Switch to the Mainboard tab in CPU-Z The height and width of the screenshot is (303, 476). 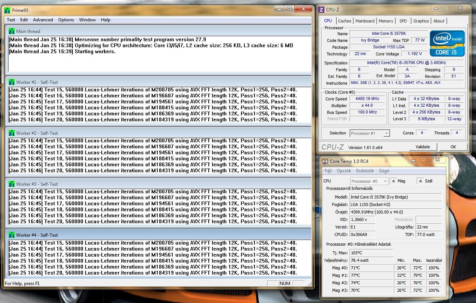365,21
